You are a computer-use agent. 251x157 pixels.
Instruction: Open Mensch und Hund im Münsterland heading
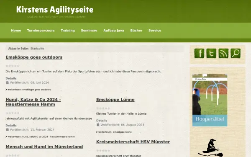[x=44, y=147]
